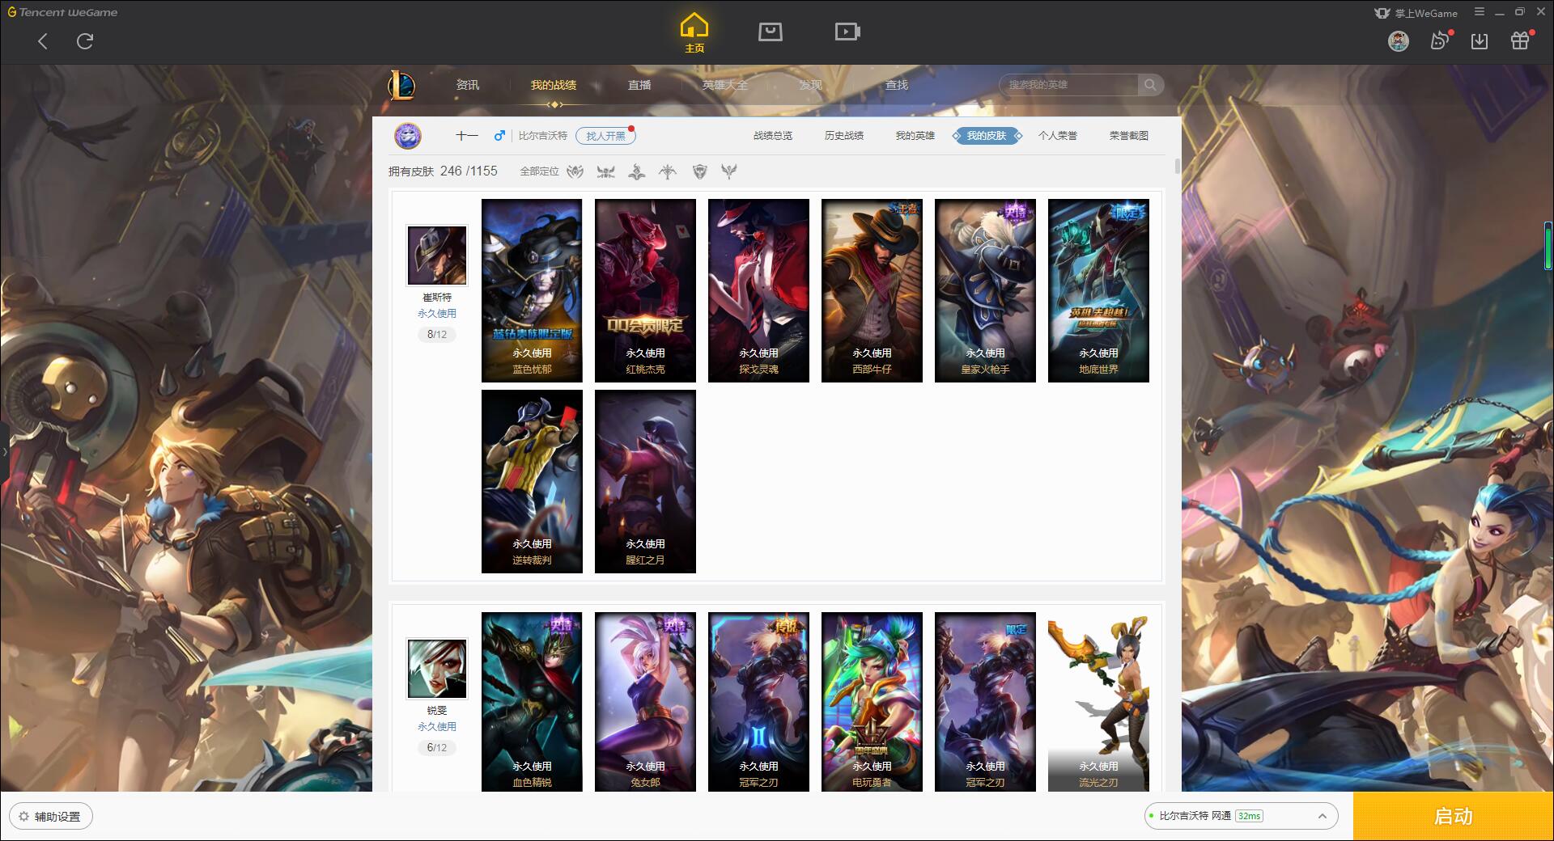Open the 红桃杰克 skin card
Viewport: 1554px width, 841px height.
point(645,290)
